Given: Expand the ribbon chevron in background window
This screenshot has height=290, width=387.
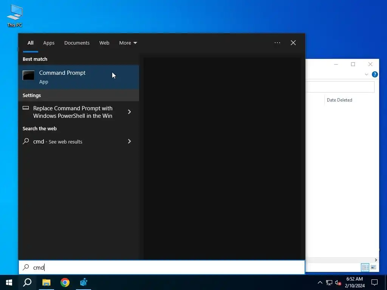Looking at the screenshot, I should 367,74.
